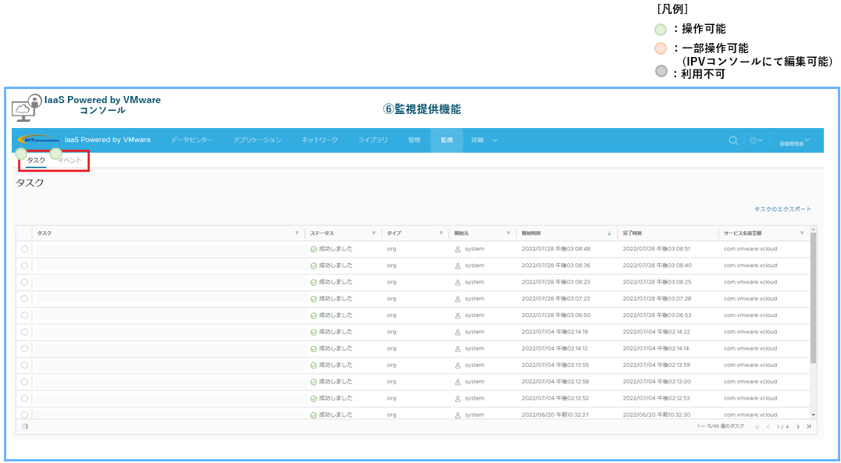Screen dimensions: 841x463
Task: Click the column chooser icon below the table
Action: (x=25, y=426)
